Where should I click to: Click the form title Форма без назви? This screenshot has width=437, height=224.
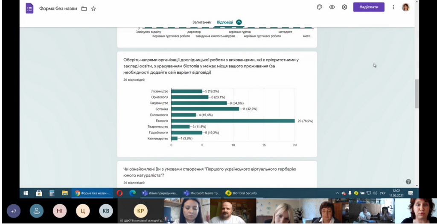pyautogui.click(x=58, y=9)
